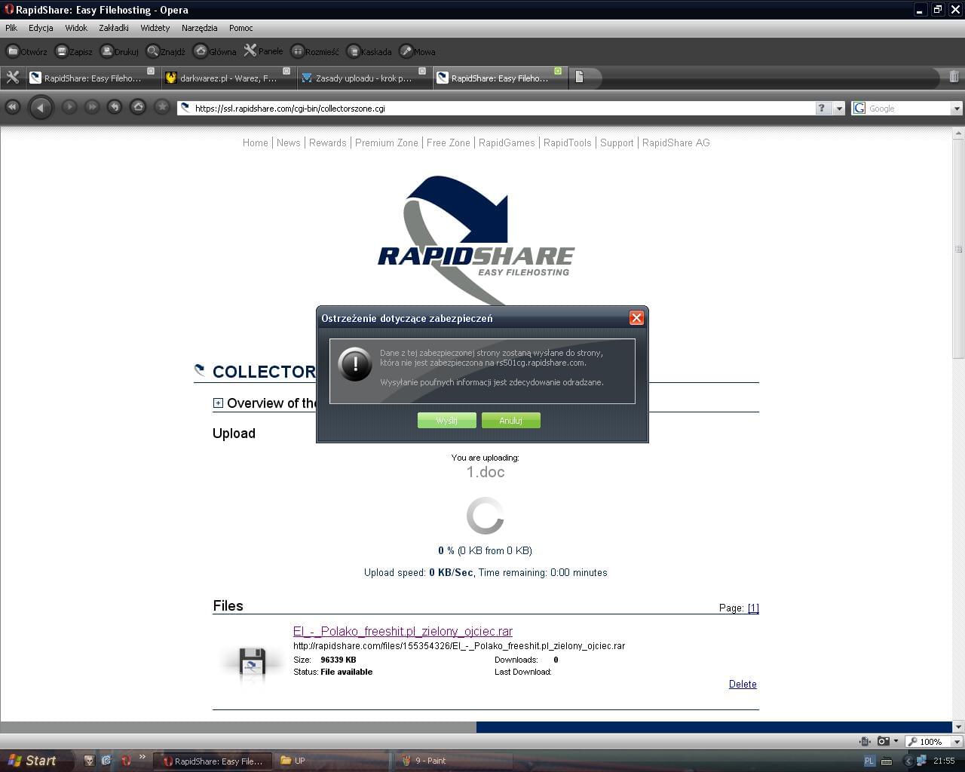Click the camera image toggle icon
965x772 pixels.
pos(883,741)
